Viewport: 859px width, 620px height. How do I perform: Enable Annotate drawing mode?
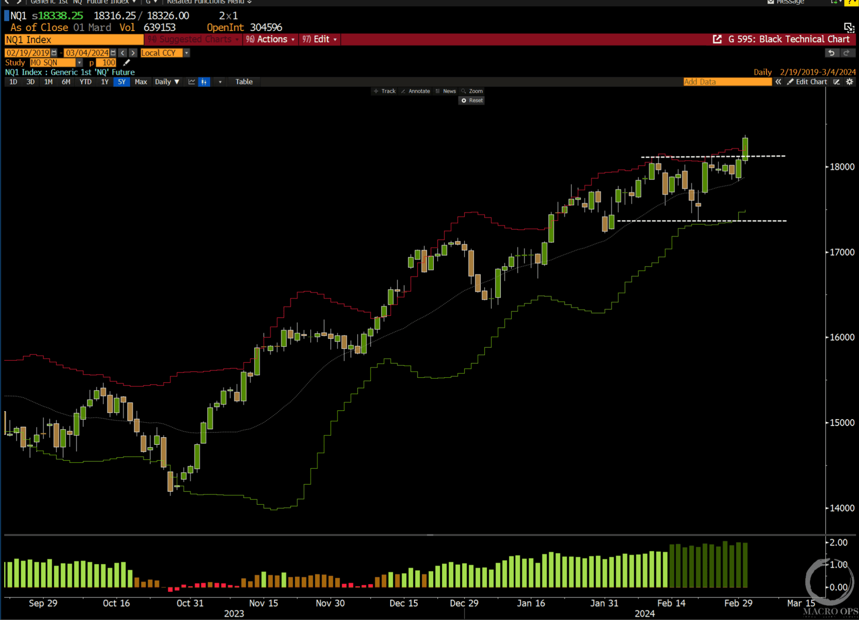click(416, 91)
